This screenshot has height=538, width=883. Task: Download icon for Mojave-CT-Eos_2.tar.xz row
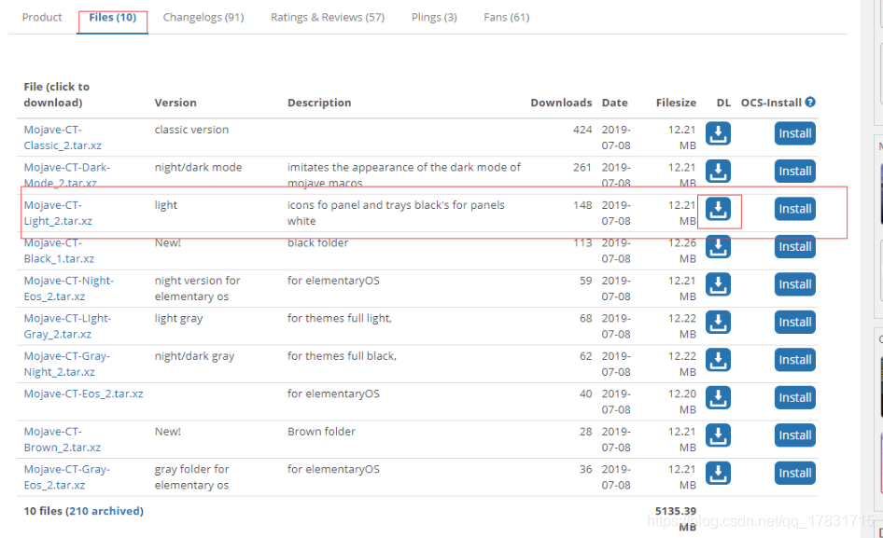[718, 397]
